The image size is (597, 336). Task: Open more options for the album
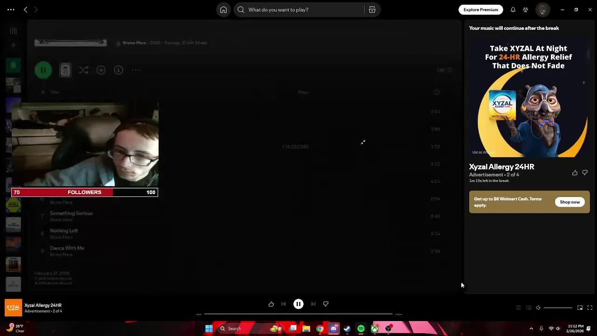(x=136, y=70)
